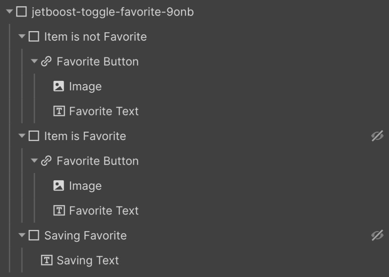The height and width of the screenshot is (277, 389).
Task: Click the link icon on the first Favorite Button
Action: point(46,61)
